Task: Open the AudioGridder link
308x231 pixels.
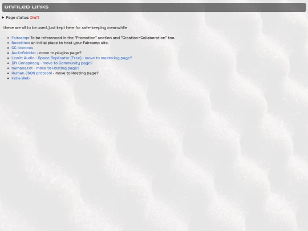Action: tap(23, 53)
